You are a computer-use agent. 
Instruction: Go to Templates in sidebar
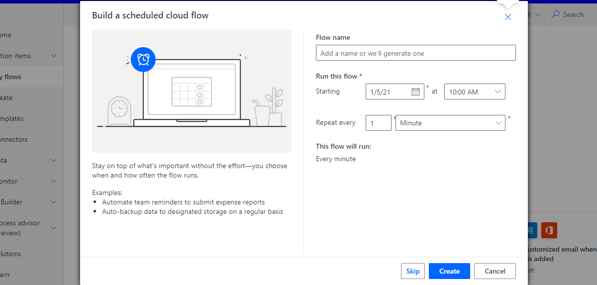click(12, 118)
